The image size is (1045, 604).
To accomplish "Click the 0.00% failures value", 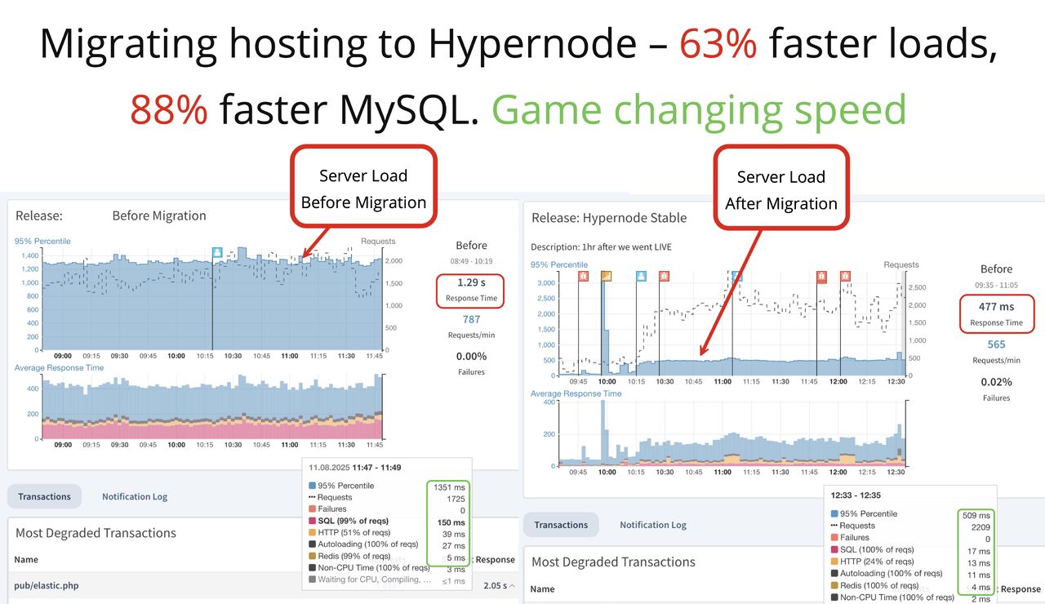I will (x=471, y=357).
